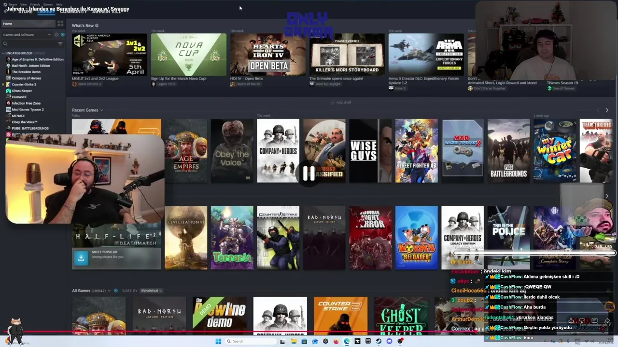
Task: Open Steam from the taskbar
Action: click(379, 341)
